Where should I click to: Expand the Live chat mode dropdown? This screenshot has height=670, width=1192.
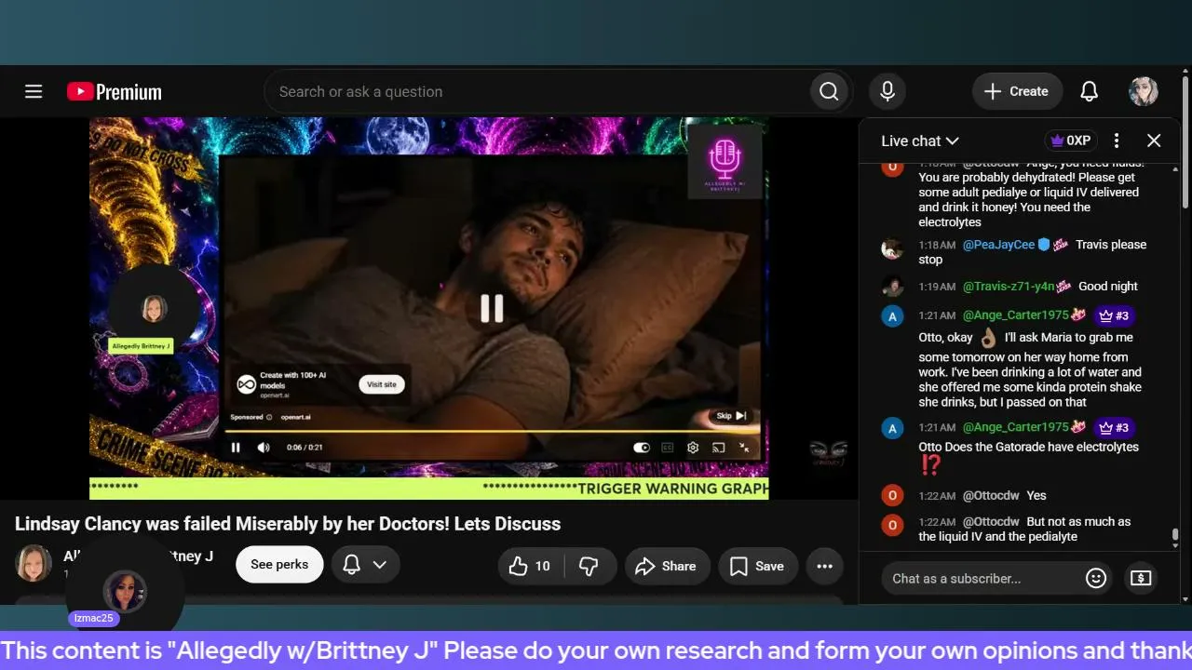(920, 141)
